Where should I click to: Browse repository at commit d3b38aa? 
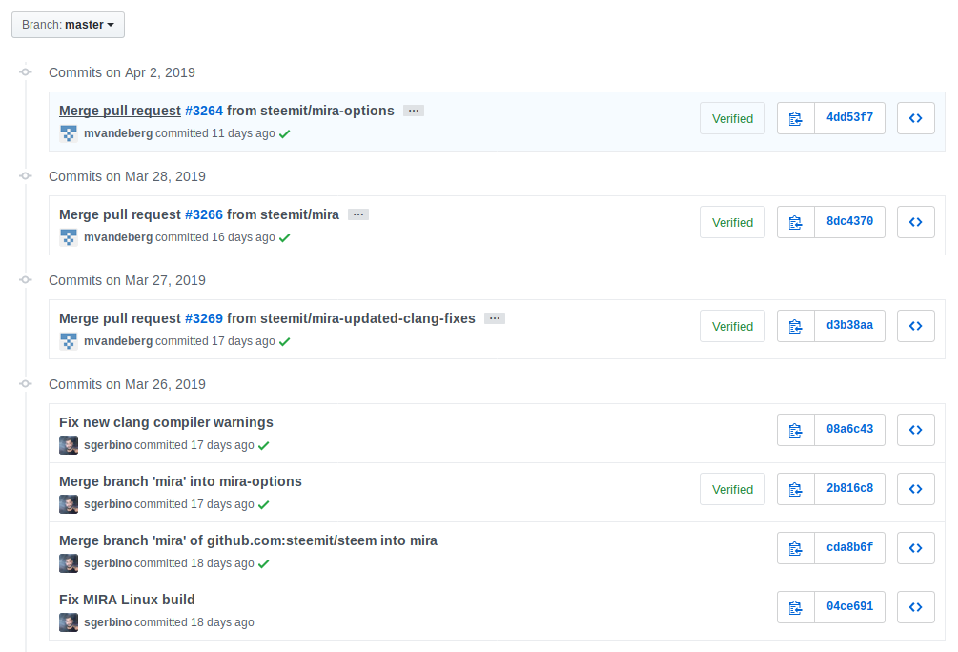(915, 326)
